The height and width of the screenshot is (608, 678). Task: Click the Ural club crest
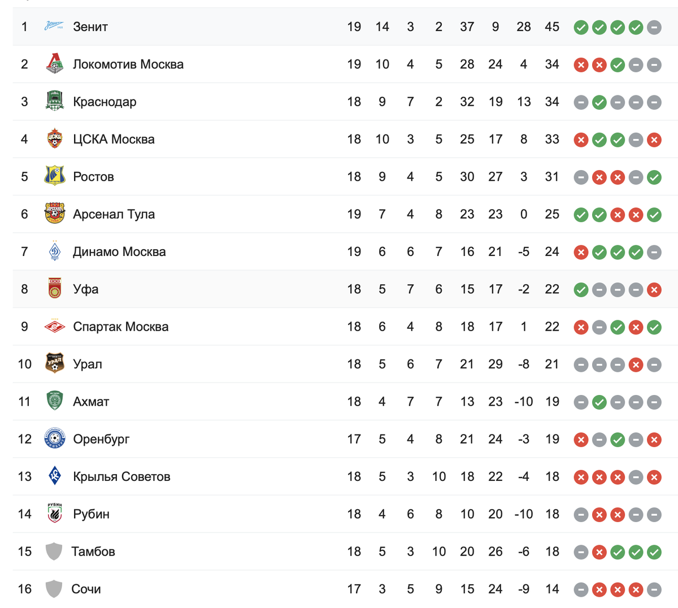pyautogui.click(x=54, y=364)
